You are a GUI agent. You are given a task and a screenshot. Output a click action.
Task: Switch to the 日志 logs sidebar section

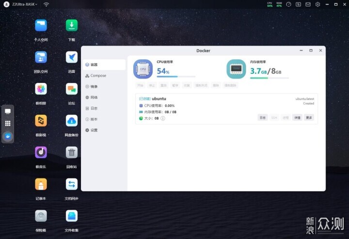click(x=104, y=109)
